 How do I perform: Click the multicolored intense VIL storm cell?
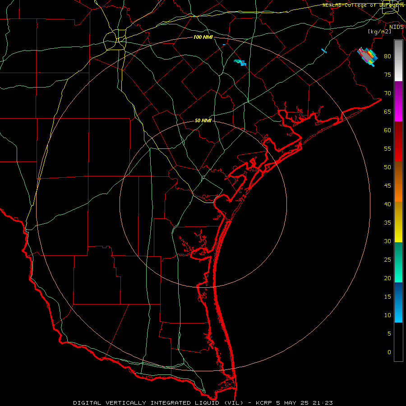tap(368, 57)
